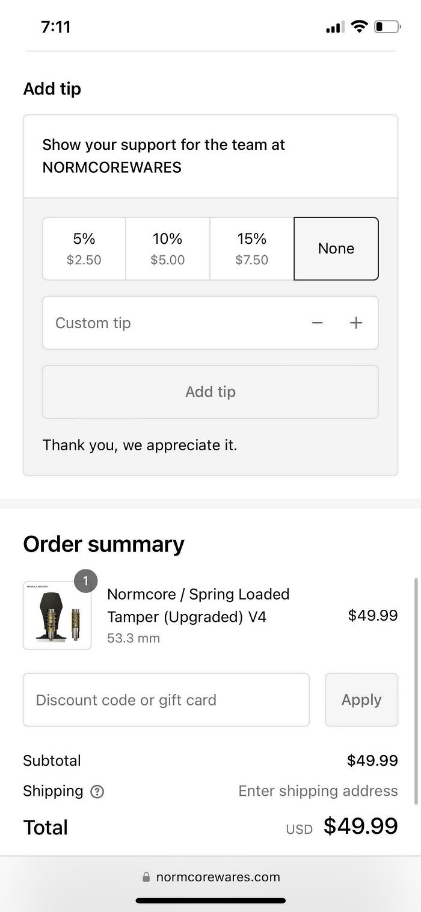Viewport: 421px width, 912px height.
Task: Tap the battery indicator icon
Action: pos(387,26)
